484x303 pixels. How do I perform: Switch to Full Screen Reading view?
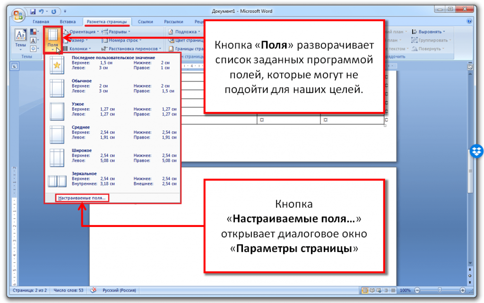(372, 290)
